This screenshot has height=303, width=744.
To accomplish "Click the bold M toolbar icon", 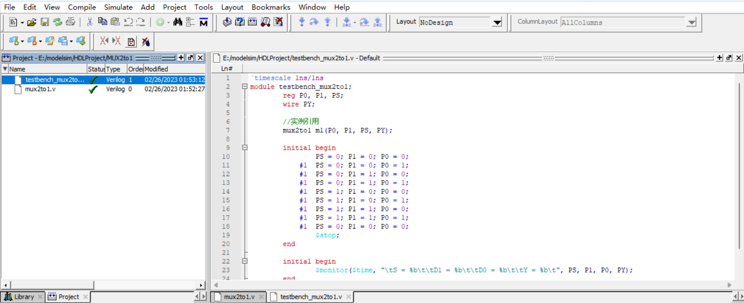I will (204, 23).
